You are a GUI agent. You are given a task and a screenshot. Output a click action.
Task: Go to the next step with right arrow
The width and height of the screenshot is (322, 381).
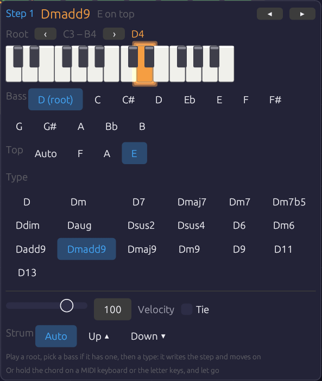tap(302, 14)
